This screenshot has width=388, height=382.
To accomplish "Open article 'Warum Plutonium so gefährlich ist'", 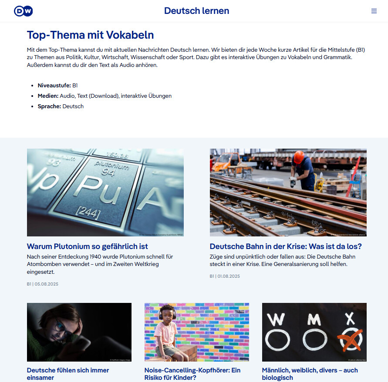I will (88, 246).
